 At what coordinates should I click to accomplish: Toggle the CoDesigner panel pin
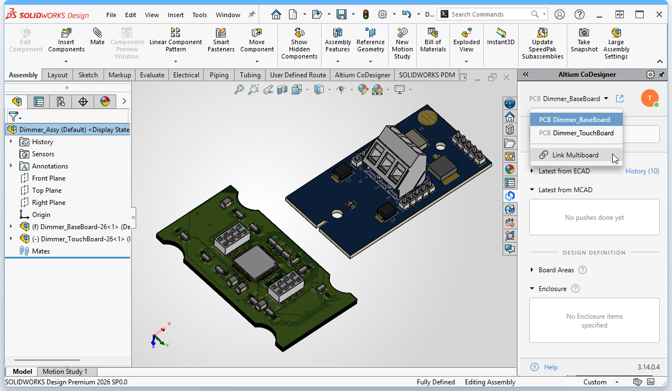[x=661, y=75]
